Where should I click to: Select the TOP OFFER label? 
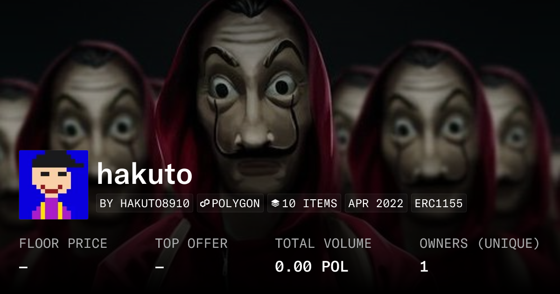pos(191,244)
